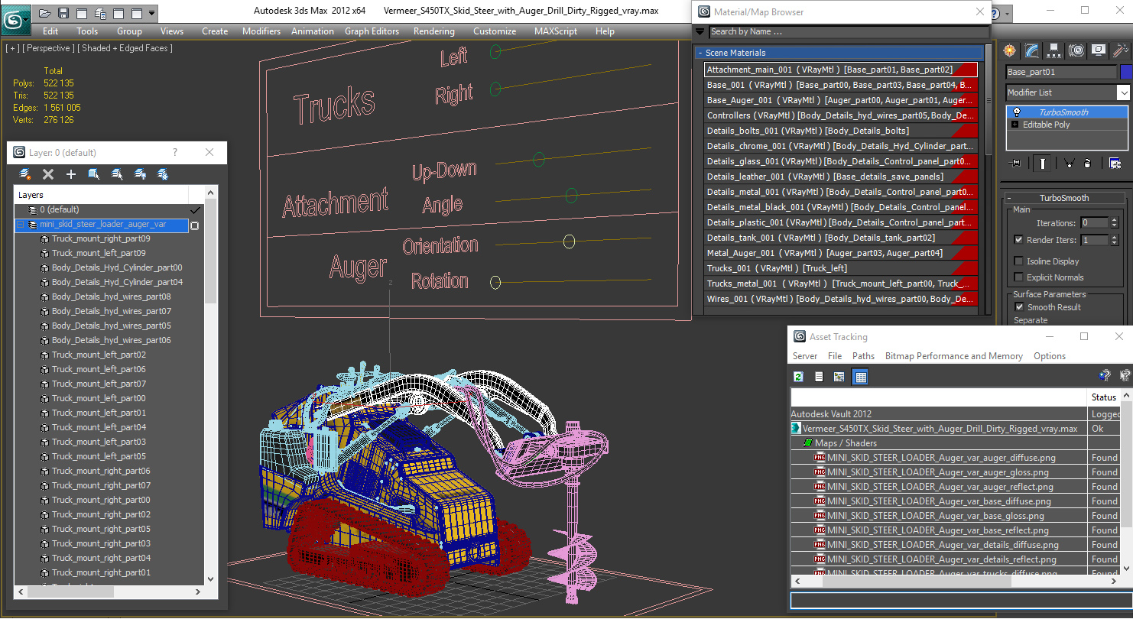Open the Utilities hammer panel
The height and width of the screenshot is (619, 1133).
tap(1121, 50)
